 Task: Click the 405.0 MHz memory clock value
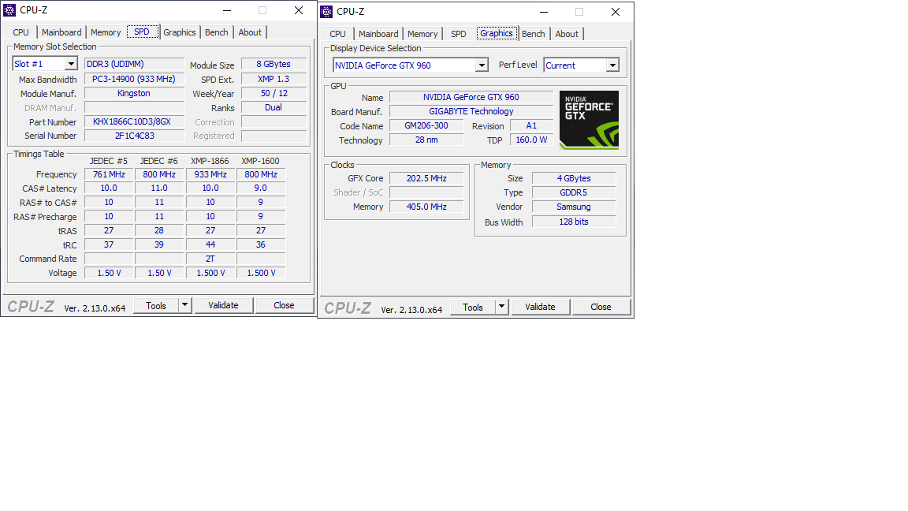click(426, 207)
